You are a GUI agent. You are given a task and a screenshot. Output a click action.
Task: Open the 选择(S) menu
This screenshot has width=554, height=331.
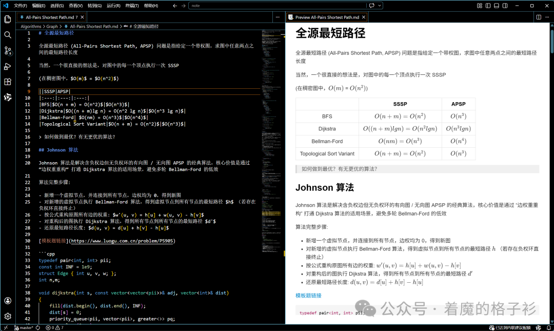click(x=57, y=6)
